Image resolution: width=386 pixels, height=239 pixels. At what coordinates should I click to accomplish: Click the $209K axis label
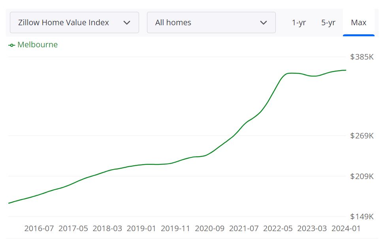pos(362,176)
